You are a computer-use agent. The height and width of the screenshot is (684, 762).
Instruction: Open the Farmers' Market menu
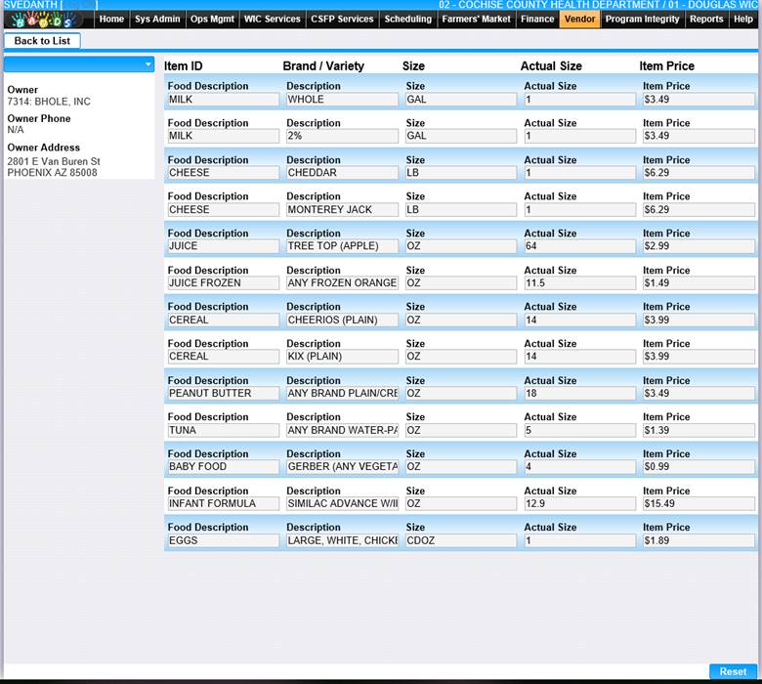(x=477, y=20)
